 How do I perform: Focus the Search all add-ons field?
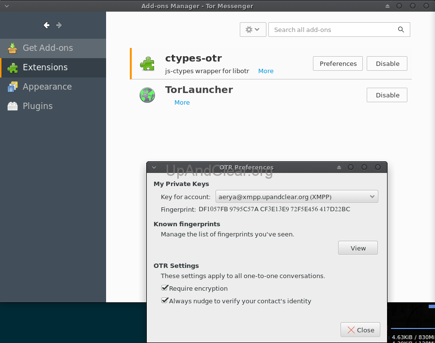333,30
